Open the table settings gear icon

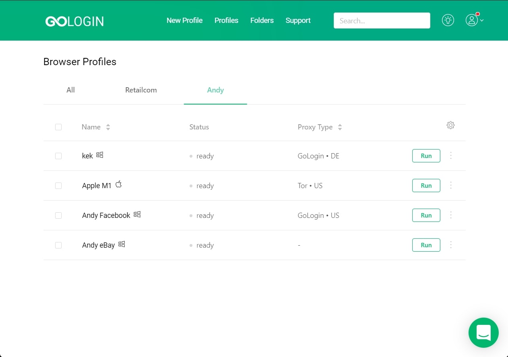tap(450, 125)
